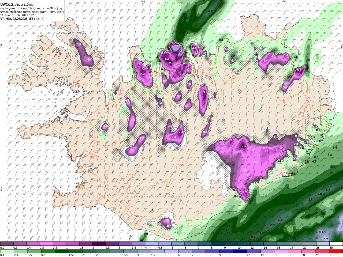Pick the rain legend swatch labeled 20

pyautogui.click(x=308, y=251)
